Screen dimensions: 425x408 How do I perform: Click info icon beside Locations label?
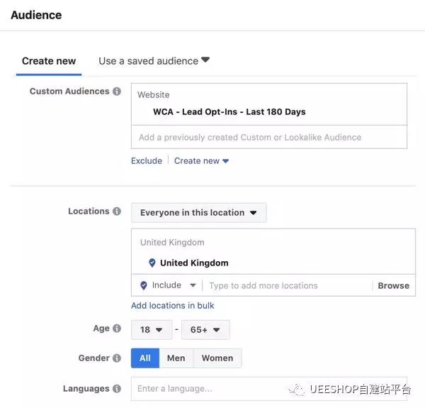click(117, 211)
